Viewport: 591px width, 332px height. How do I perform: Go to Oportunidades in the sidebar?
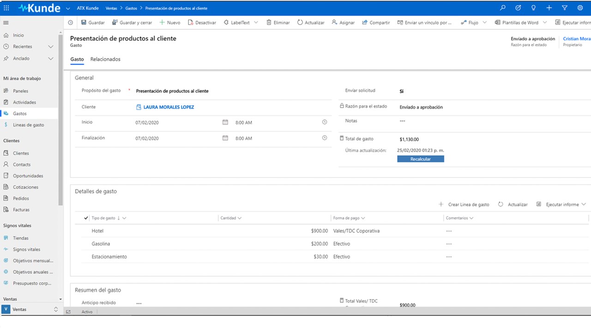tap(28, 176)
